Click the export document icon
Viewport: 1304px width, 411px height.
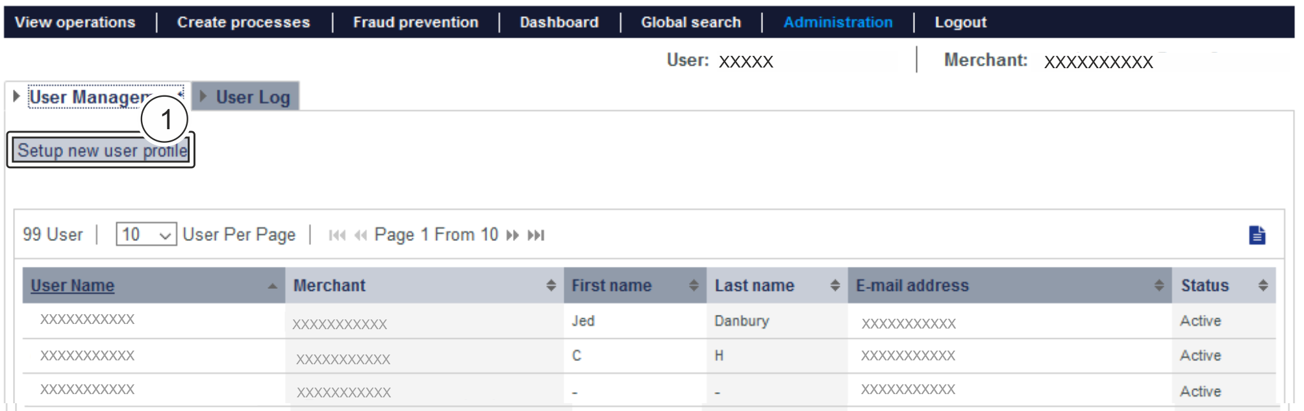click(x=1257, y=235)
